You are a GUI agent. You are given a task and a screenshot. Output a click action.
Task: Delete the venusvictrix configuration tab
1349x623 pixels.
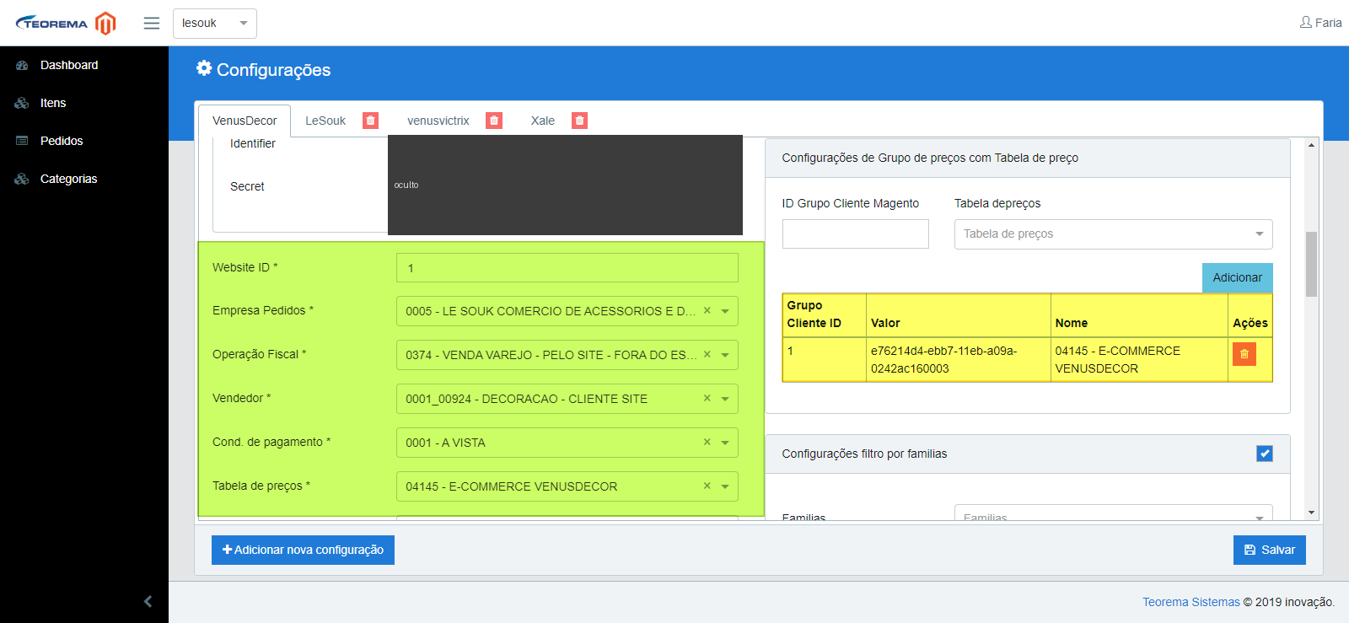(x=494, y=121)
